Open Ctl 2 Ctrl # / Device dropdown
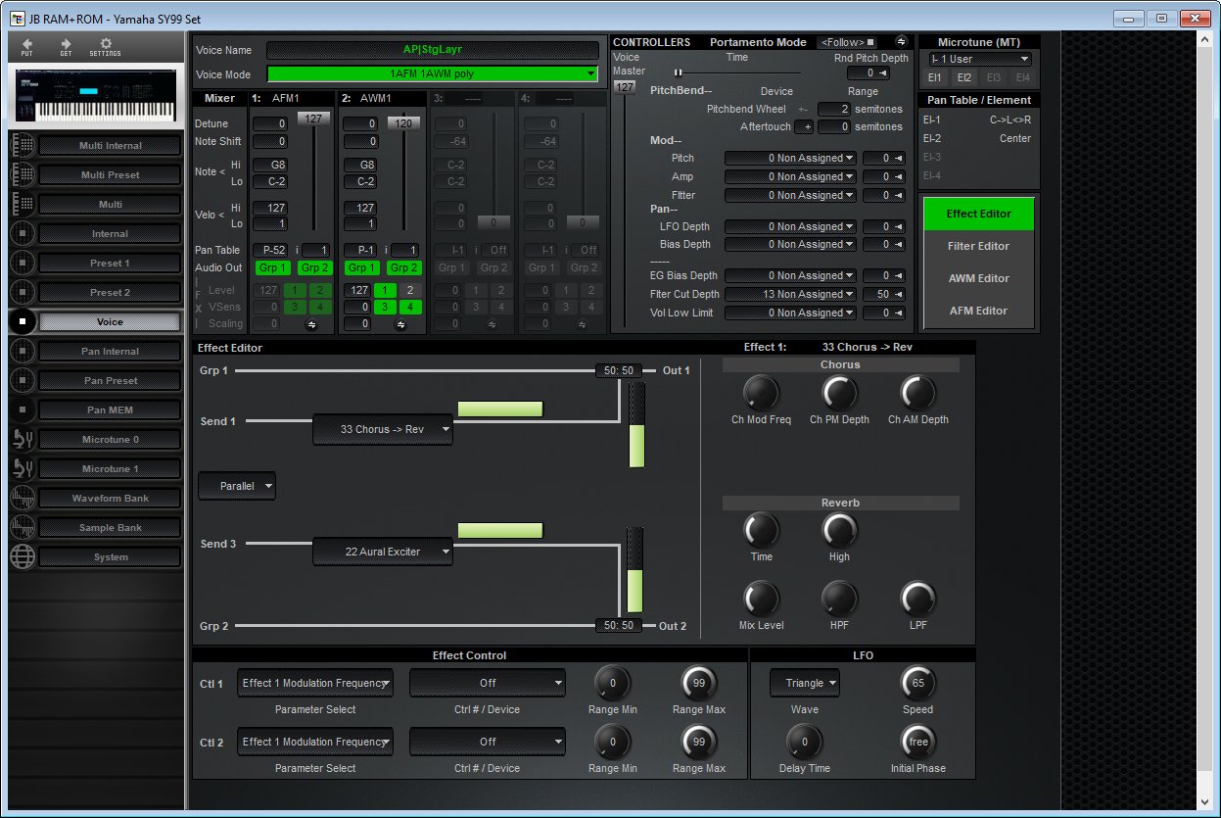Screen dimensions: 1221x818 tap(488, 743)
